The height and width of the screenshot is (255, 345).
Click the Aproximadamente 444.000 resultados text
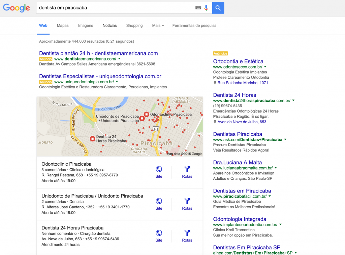pos(87,41)
